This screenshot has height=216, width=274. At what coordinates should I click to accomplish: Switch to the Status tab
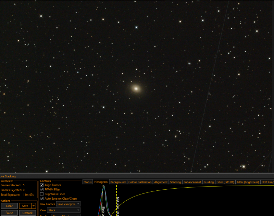tap(88, 182)
